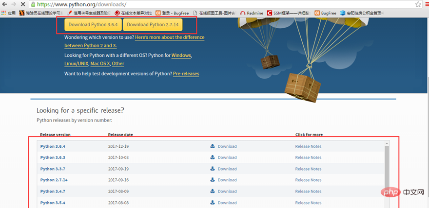429x208 pixels.
Task: Open the Python 3.5.4 release link
Action: tap(53, 203)
